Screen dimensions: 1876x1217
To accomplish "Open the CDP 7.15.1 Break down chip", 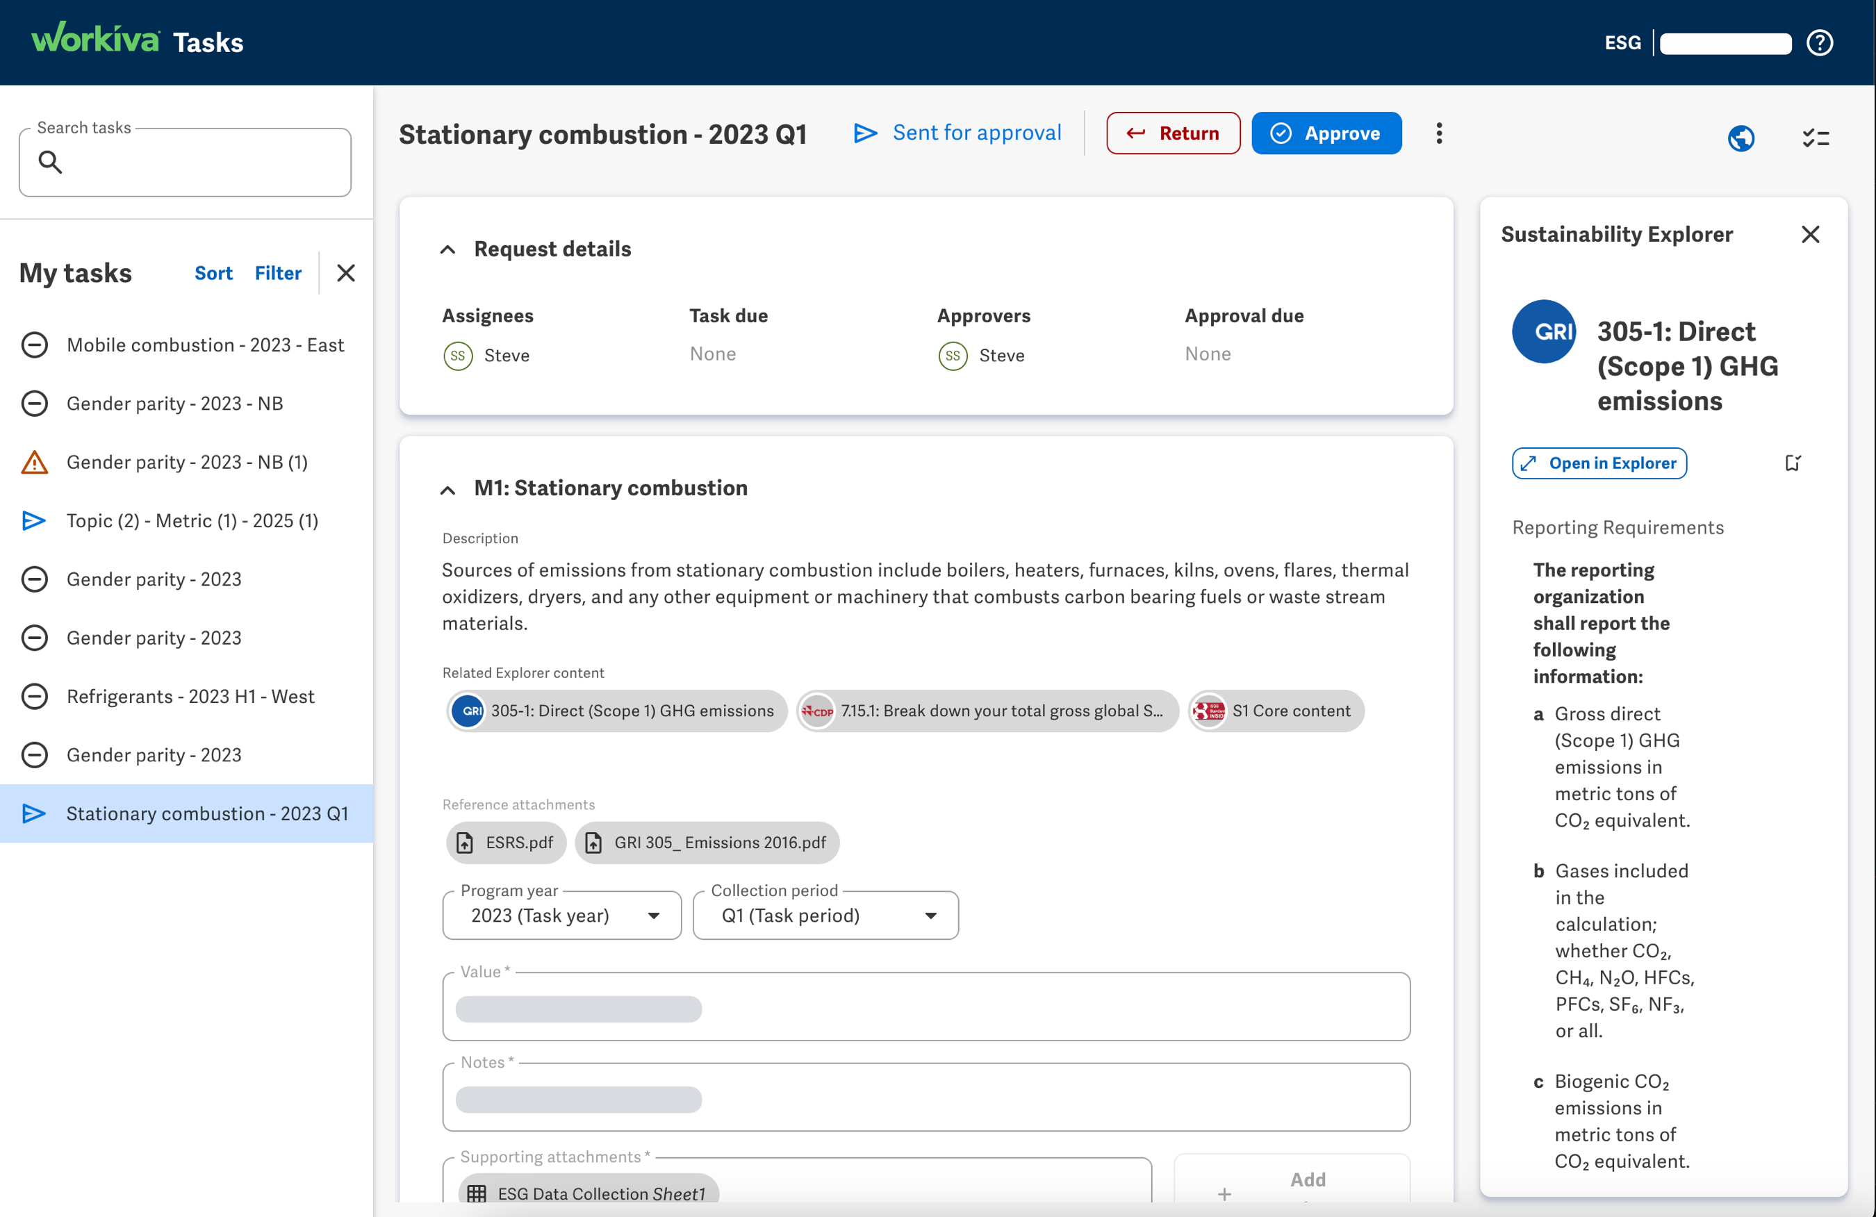I will 987,711.
